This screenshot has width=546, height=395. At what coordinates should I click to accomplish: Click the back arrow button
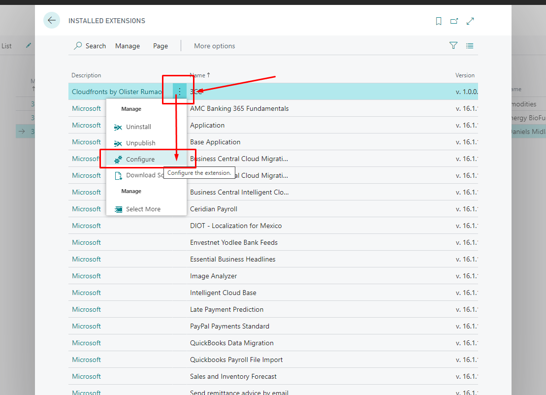point(52,20)
